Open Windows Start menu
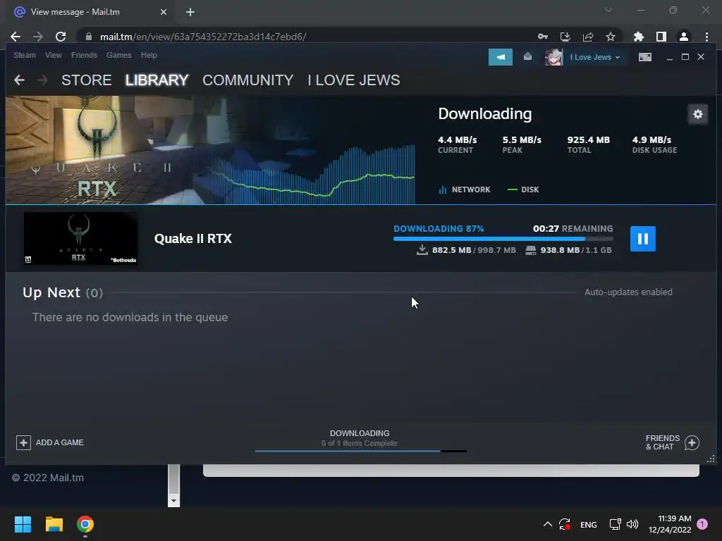The image size is (722, 541). pyautogui.click(x=23, y=524)
